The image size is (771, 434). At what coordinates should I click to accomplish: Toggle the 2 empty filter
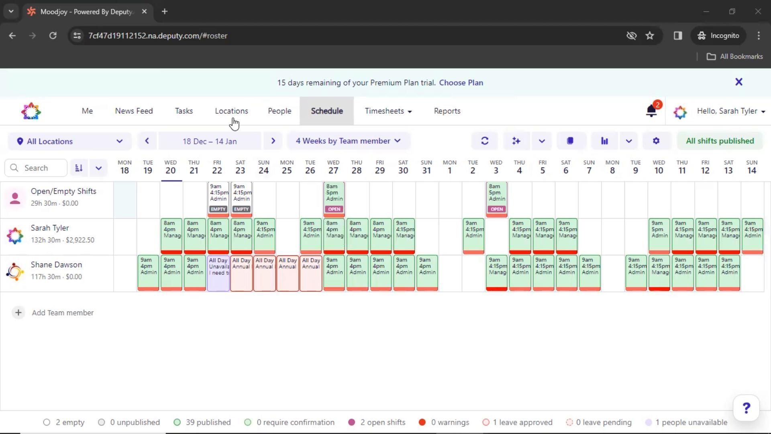point(64,422)
